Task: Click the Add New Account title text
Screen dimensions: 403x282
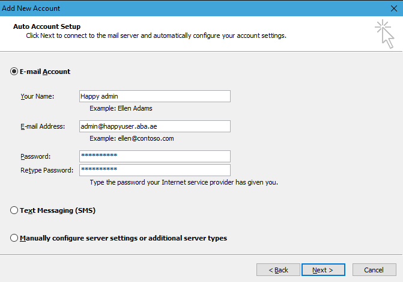Action: (x=31, y=8)
